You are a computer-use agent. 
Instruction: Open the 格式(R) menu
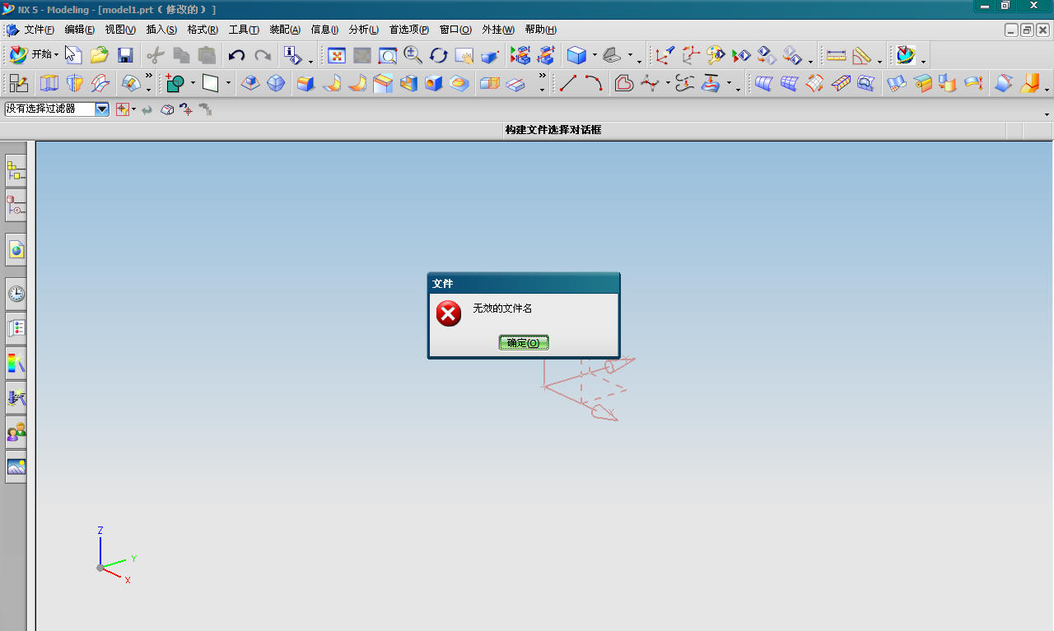click(x=203, y=30)
